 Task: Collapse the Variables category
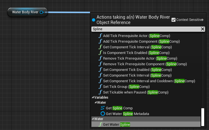pyautogui.click(x=93, y=97)
